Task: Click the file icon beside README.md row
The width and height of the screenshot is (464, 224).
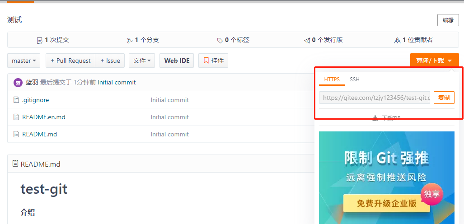Action: tap(16, 134)
